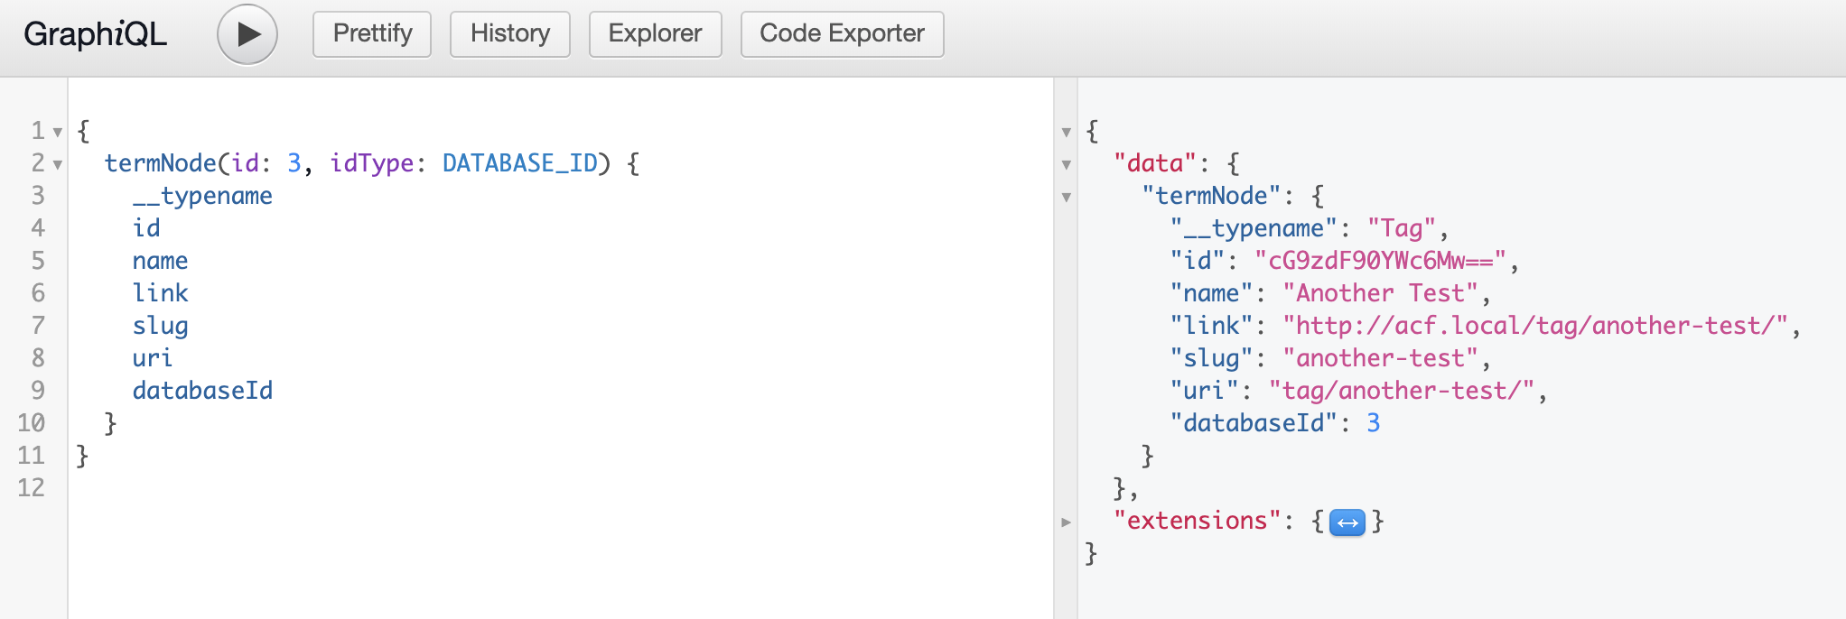Image resolution: width=1846 pixels, height=619 pixels.
Task: Click the uri field on line 8
Action: [153, 358]
